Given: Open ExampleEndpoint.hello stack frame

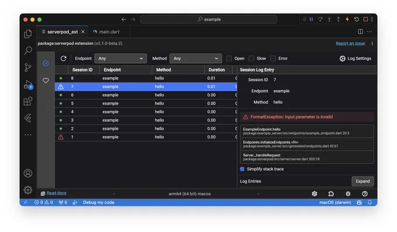Looking at the screenshot, I should 307,131.
